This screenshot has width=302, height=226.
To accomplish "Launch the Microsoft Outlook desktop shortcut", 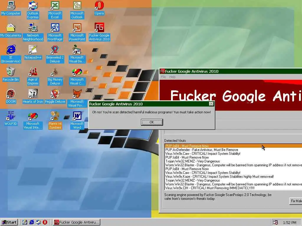I will 77,10.
